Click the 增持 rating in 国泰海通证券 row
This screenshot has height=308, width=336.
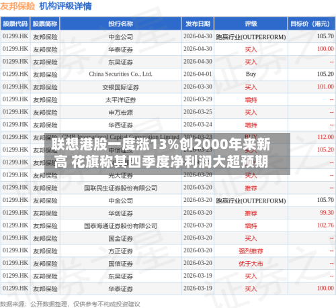[x=251, y=225]
